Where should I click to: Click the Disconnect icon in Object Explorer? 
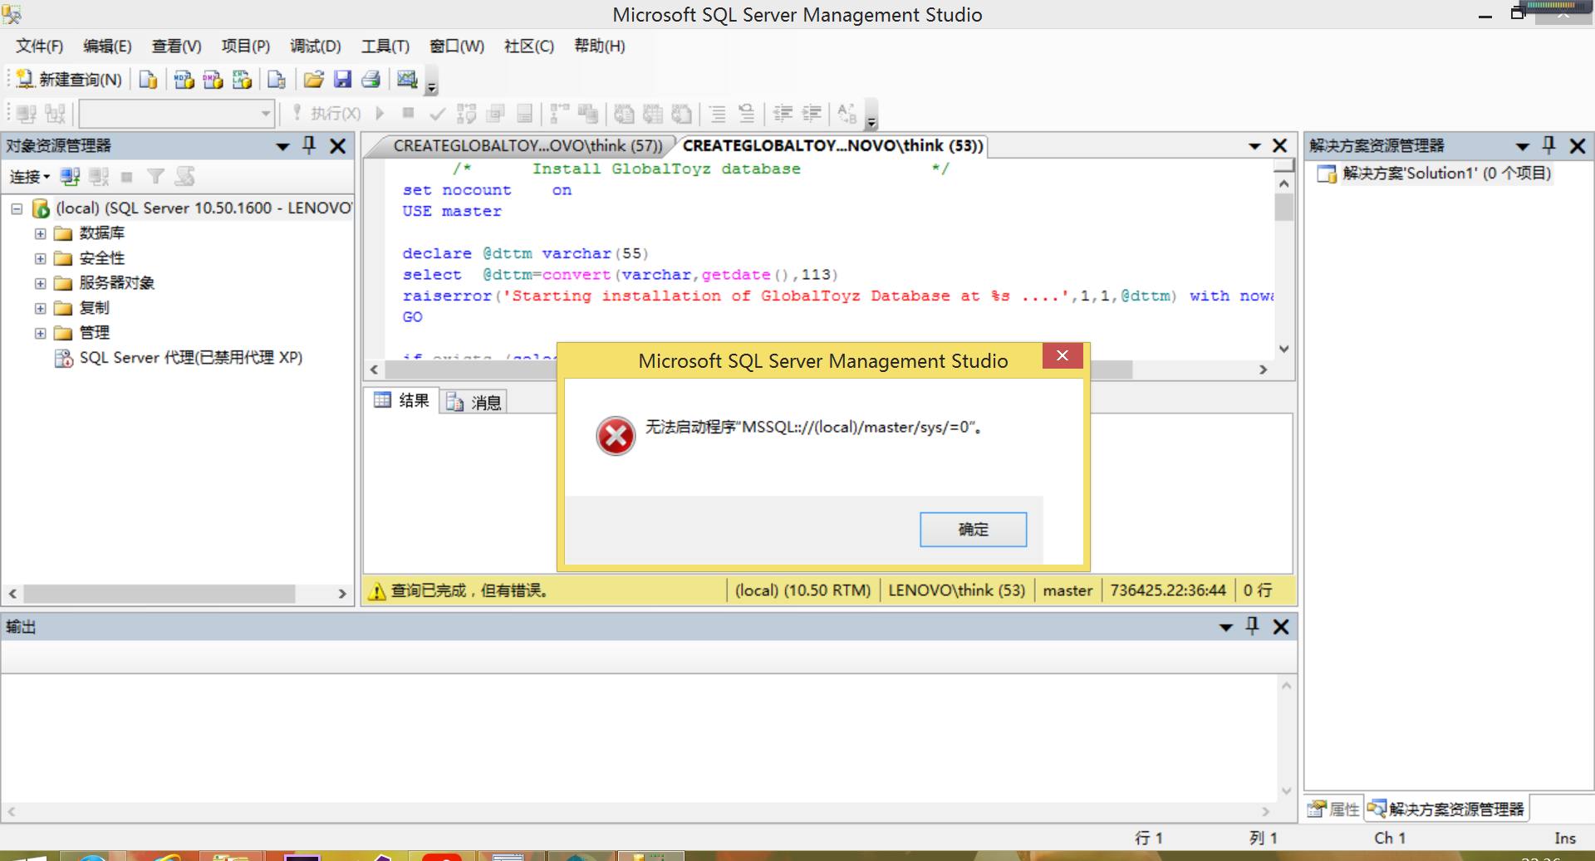pos(99,176)
